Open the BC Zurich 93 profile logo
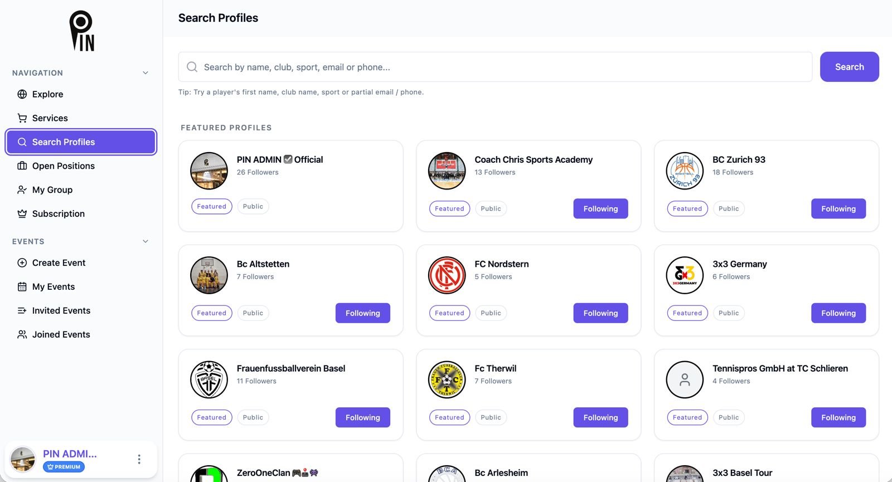The image size is (892, 482). 685,171
